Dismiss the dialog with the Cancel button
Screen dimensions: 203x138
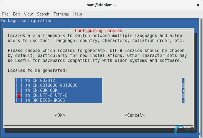tap(135, 115)
